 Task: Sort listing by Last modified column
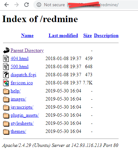(63, 35)
